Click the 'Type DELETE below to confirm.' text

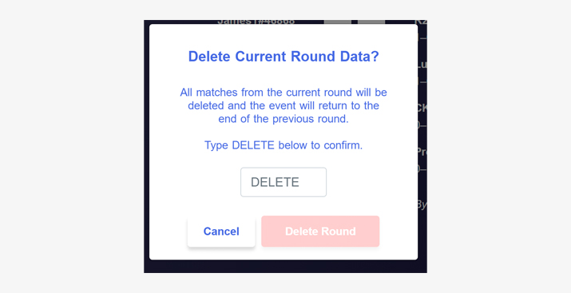(284, 145)
